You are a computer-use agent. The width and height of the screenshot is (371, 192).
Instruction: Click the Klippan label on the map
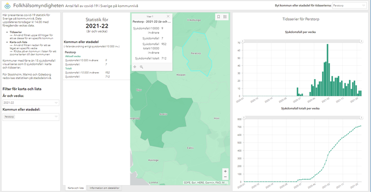point(181,75)
